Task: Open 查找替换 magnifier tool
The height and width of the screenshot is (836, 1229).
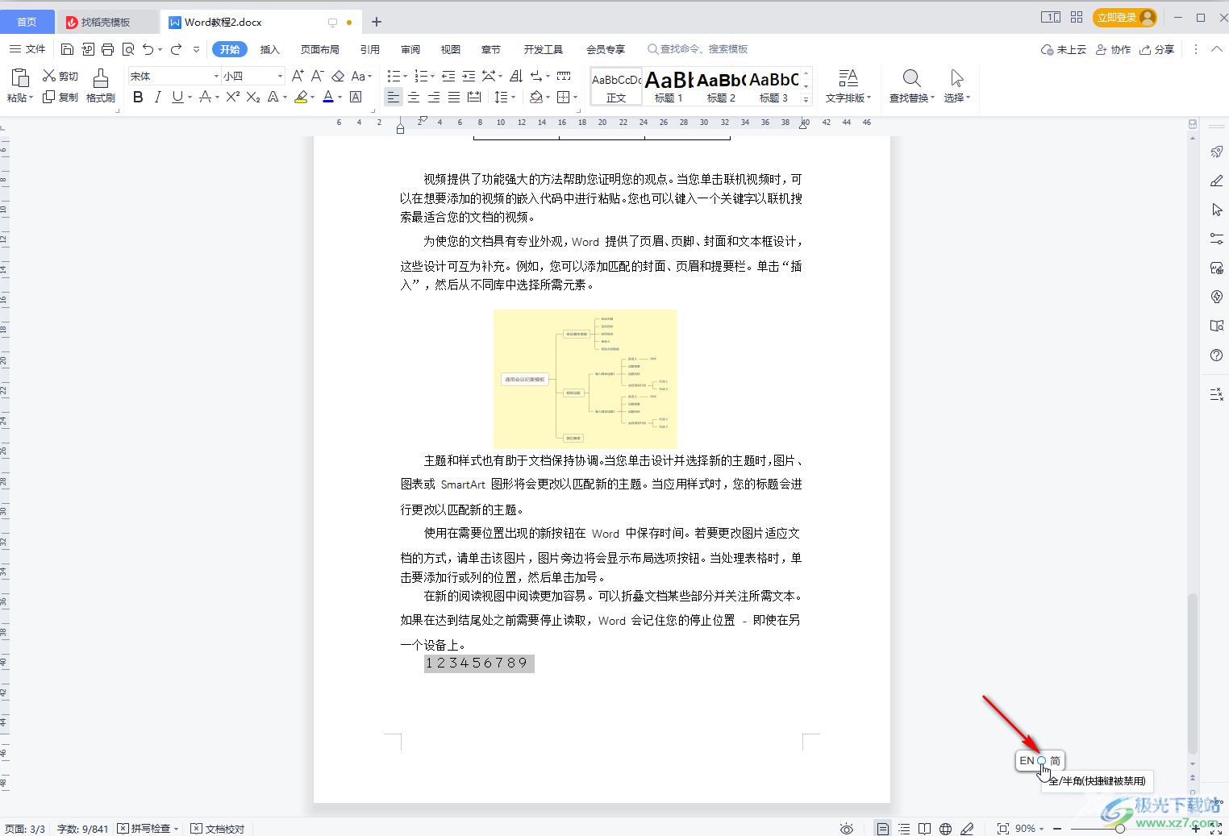Action: 911,85
